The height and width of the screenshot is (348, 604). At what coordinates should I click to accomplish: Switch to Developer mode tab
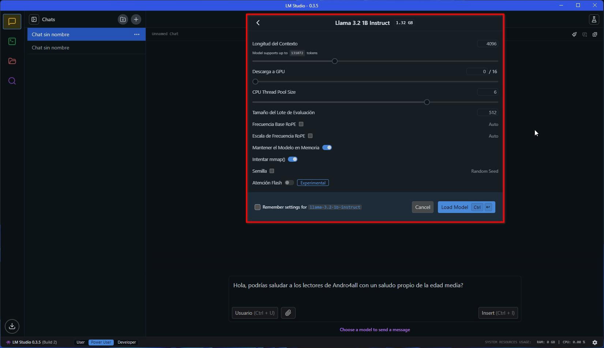click(x=127, y=342)
